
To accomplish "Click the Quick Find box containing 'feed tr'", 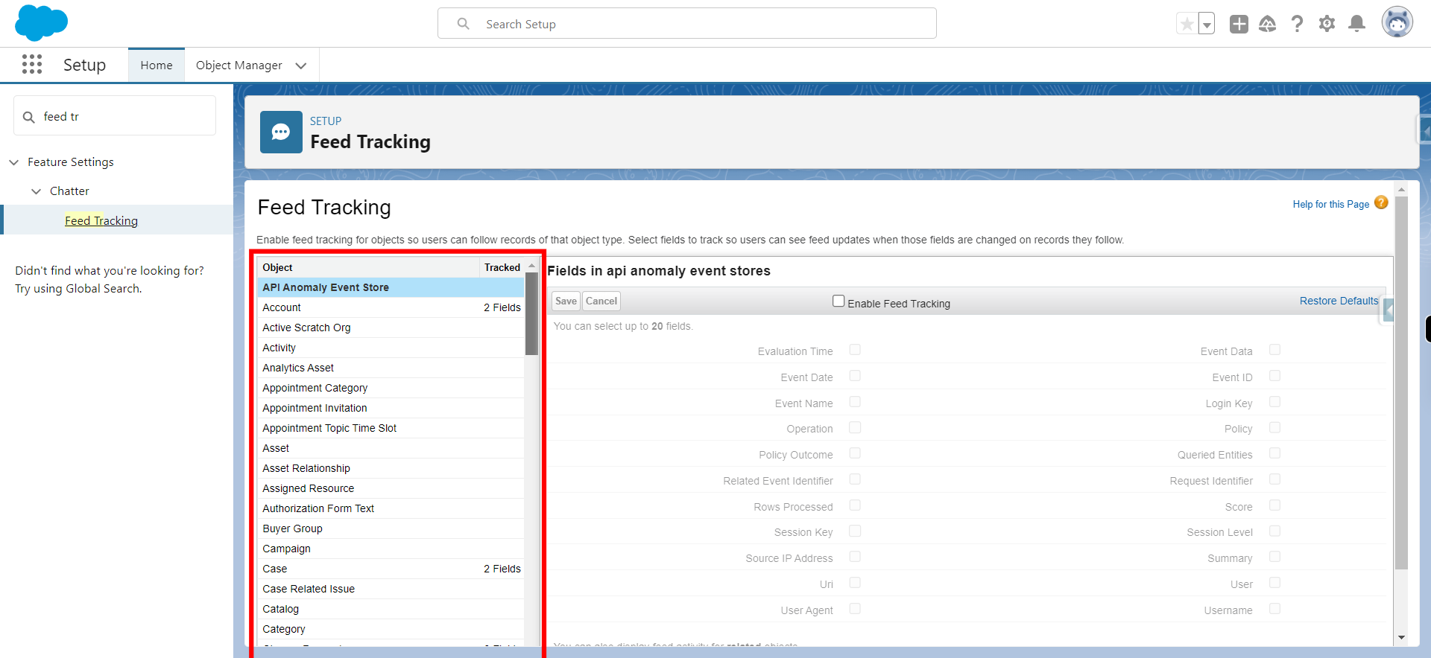I will (x=115, y=116).
